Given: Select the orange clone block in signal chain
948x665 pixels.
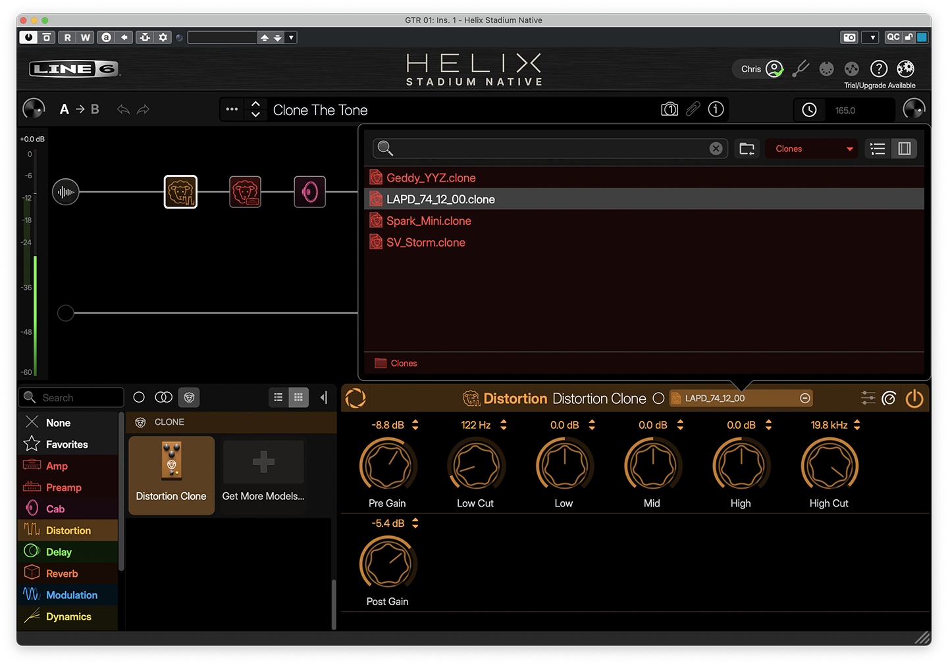Looking at the screenshot, I should click(x=180, y=192).
